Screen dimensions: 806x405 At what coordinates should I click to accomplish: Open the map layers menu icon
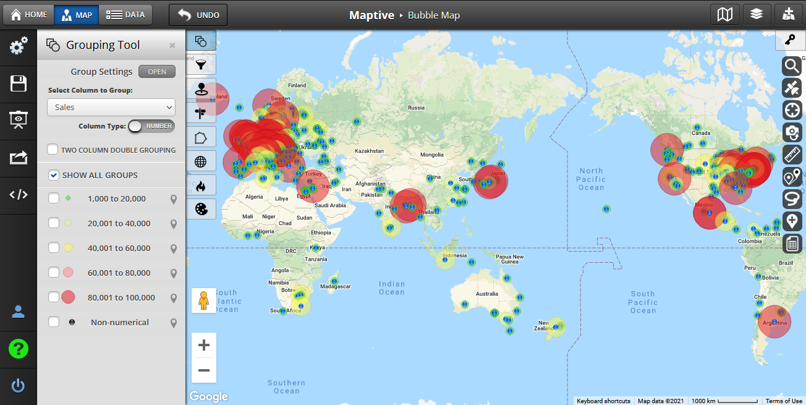(x=756, y=14)
